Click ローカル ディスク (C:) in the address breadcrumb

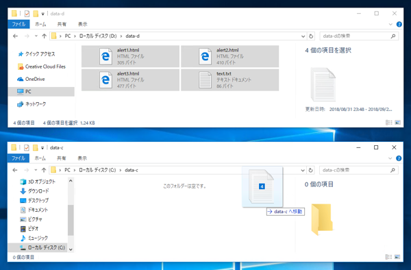[97, 170]
